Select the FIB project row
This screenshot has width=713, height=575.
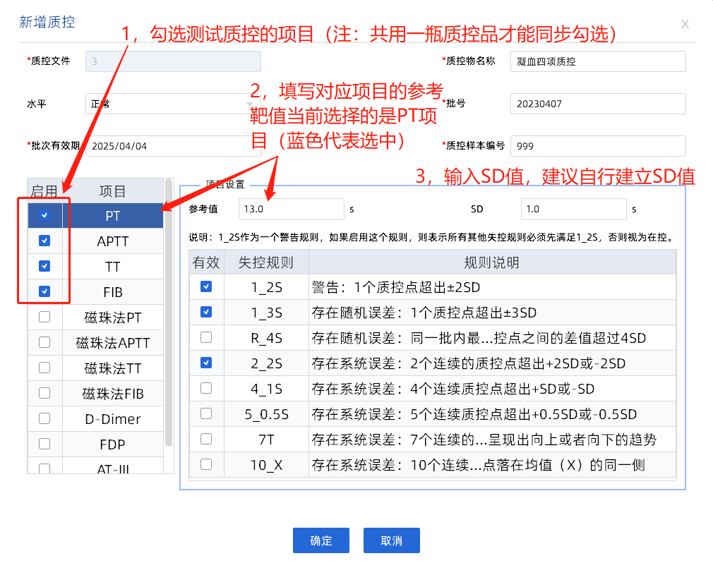coord(113,292)
